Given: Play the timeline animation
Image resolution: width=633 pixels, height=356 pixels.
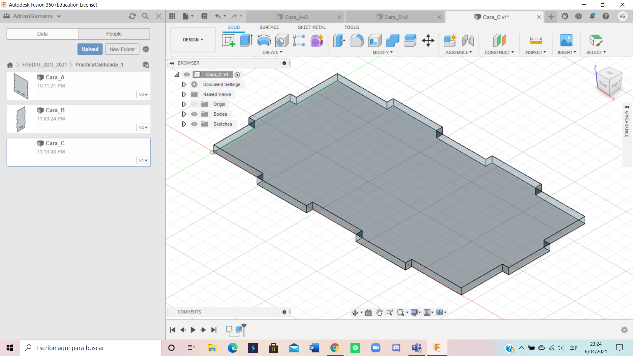Looking at the screenshot, I should [x=193, y=330].
